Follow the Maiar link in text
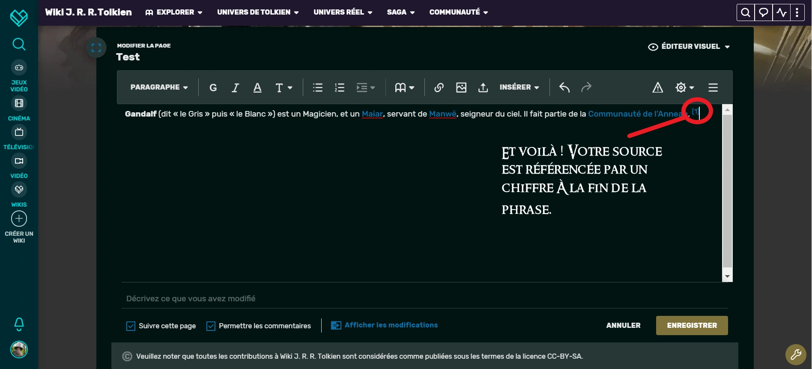812x369 pixels. [372, 114]
